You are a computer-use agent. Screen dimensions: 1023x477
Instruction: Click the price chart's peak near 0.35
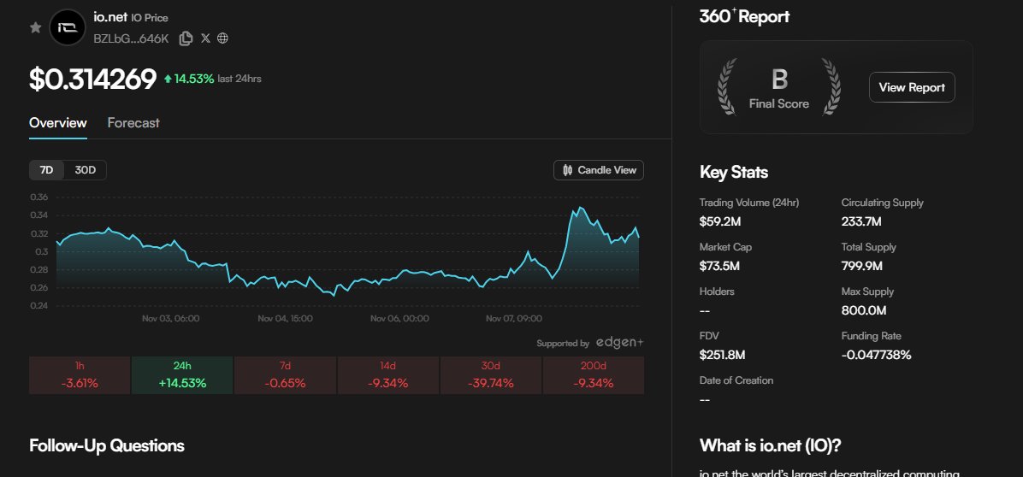[x=581, y=208]
